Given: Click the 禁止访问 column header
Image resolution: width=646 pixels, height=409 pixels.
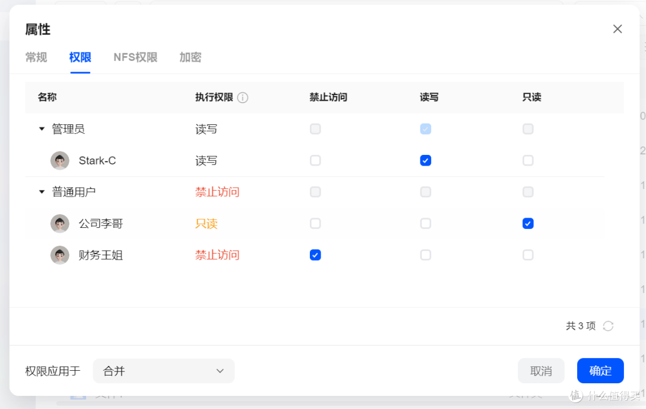Looking at the screenshot, I should [328, 97].
